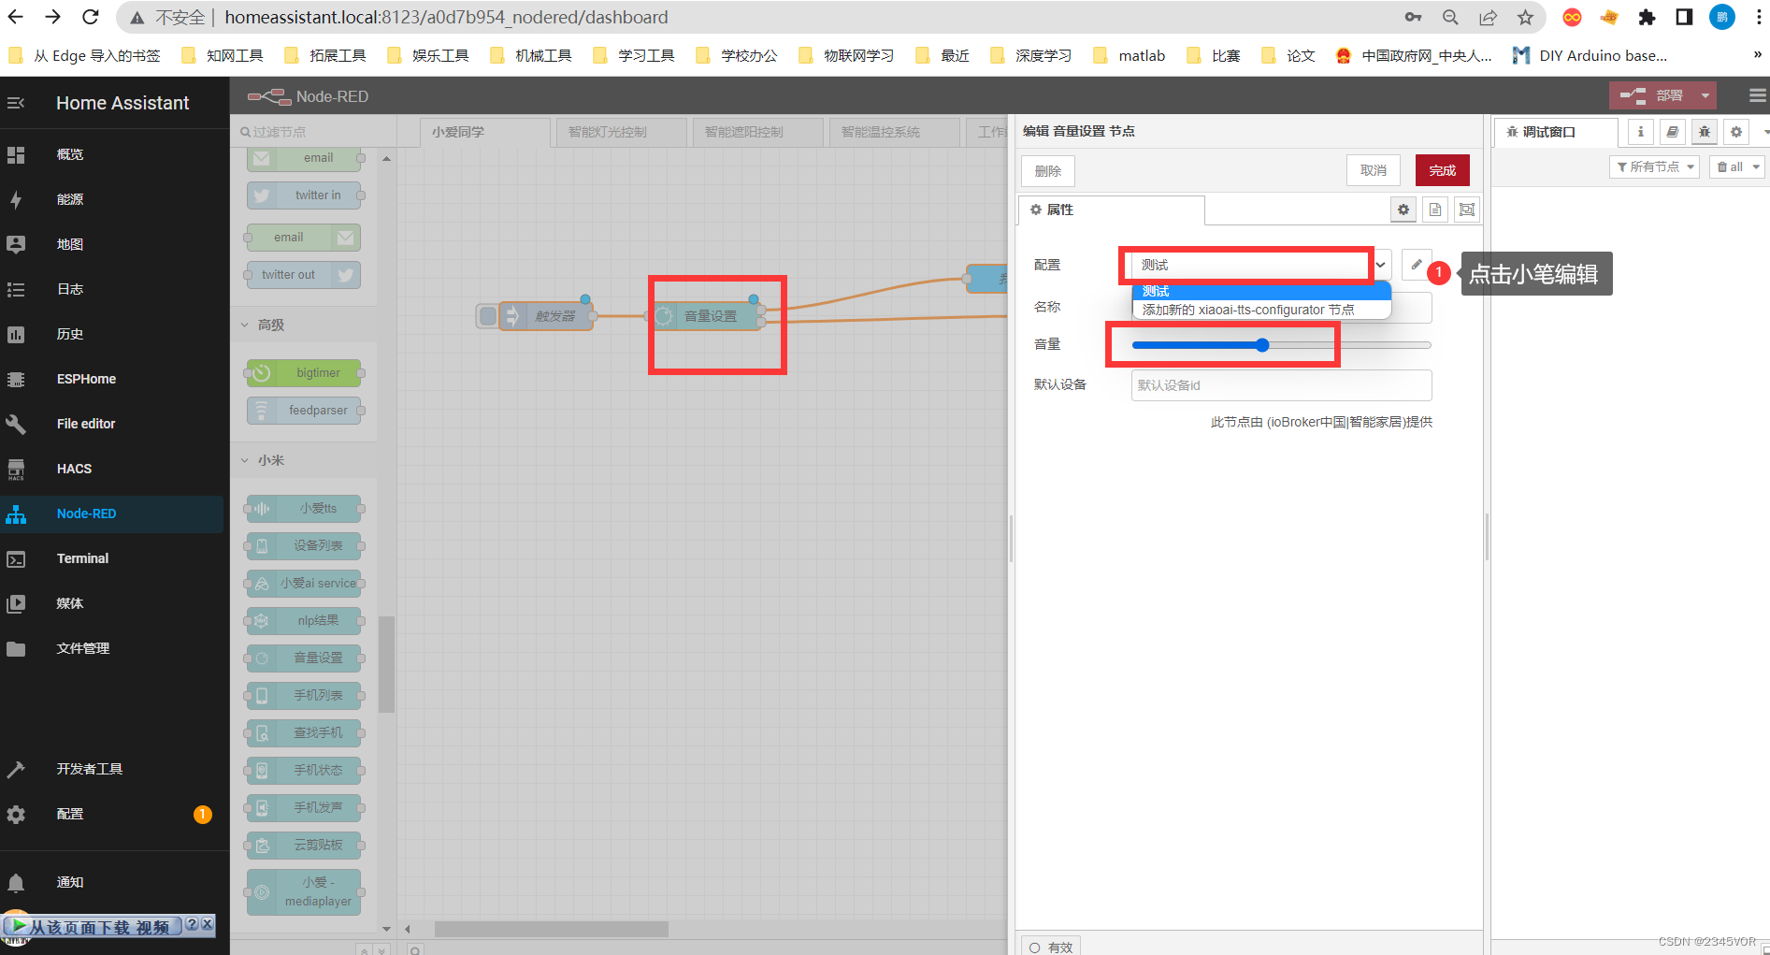Collapse the 高级 palette category

304,325
